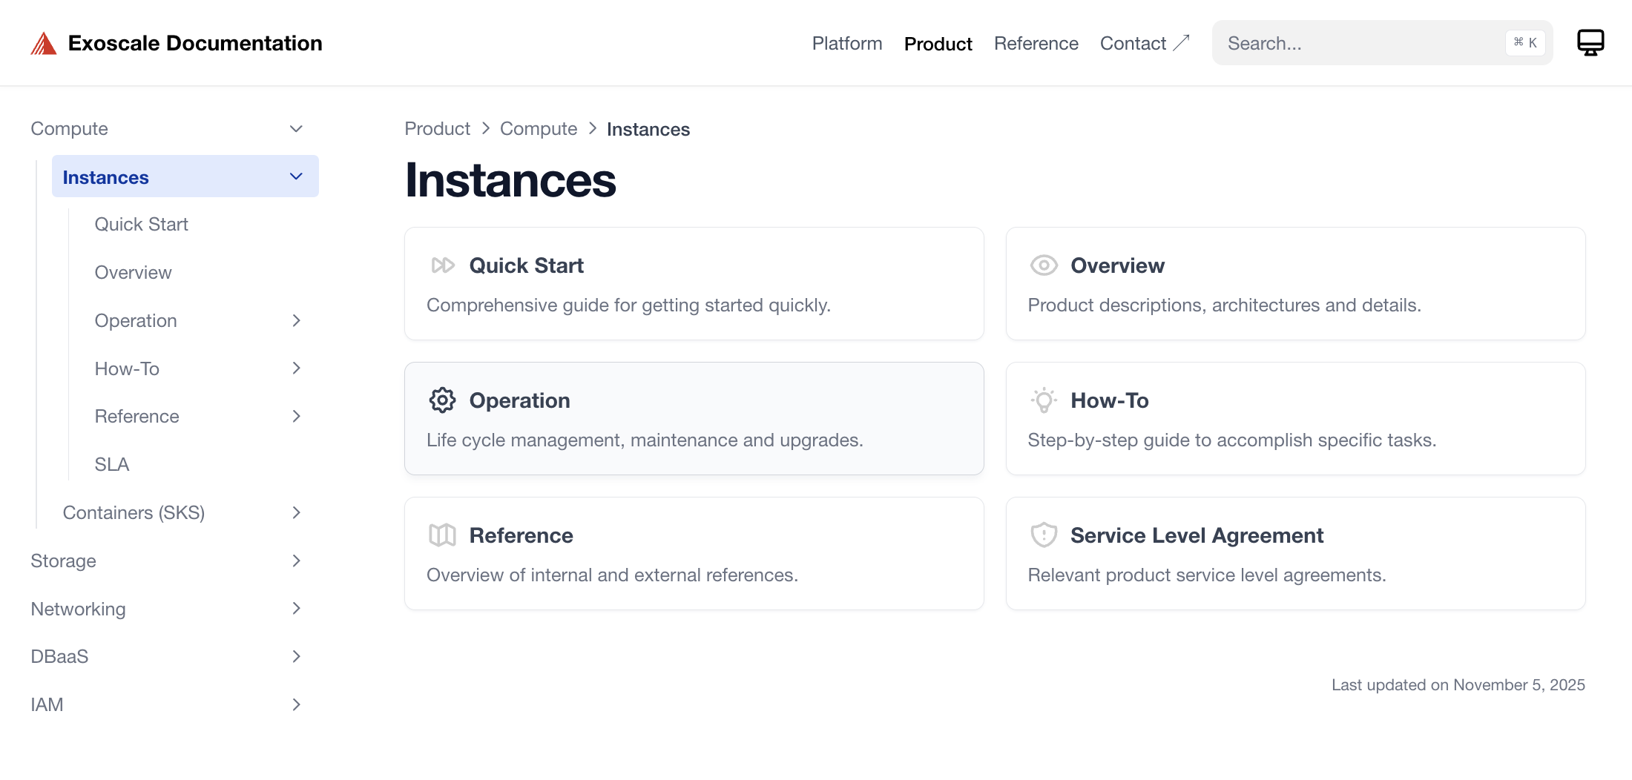Image resolution: width=1632 pixels, height=780 pixels.
Task: Click the eye icon on Overview card
Action: pos(1043,265)
